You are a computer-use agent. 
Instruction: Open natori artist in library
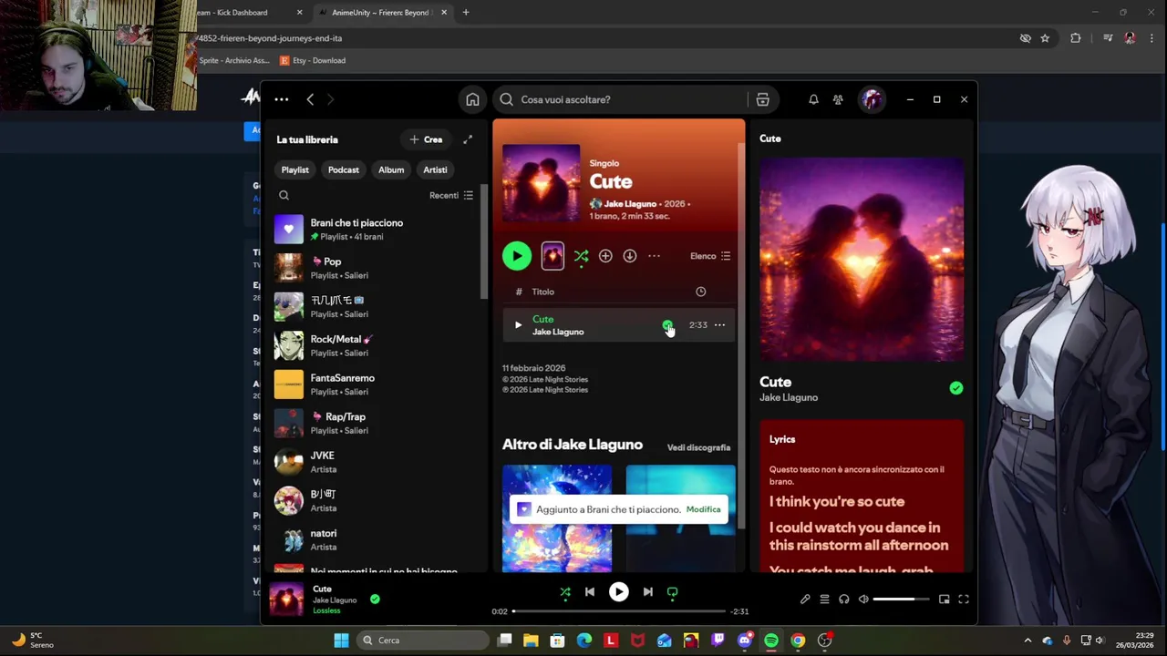(377, 539)
